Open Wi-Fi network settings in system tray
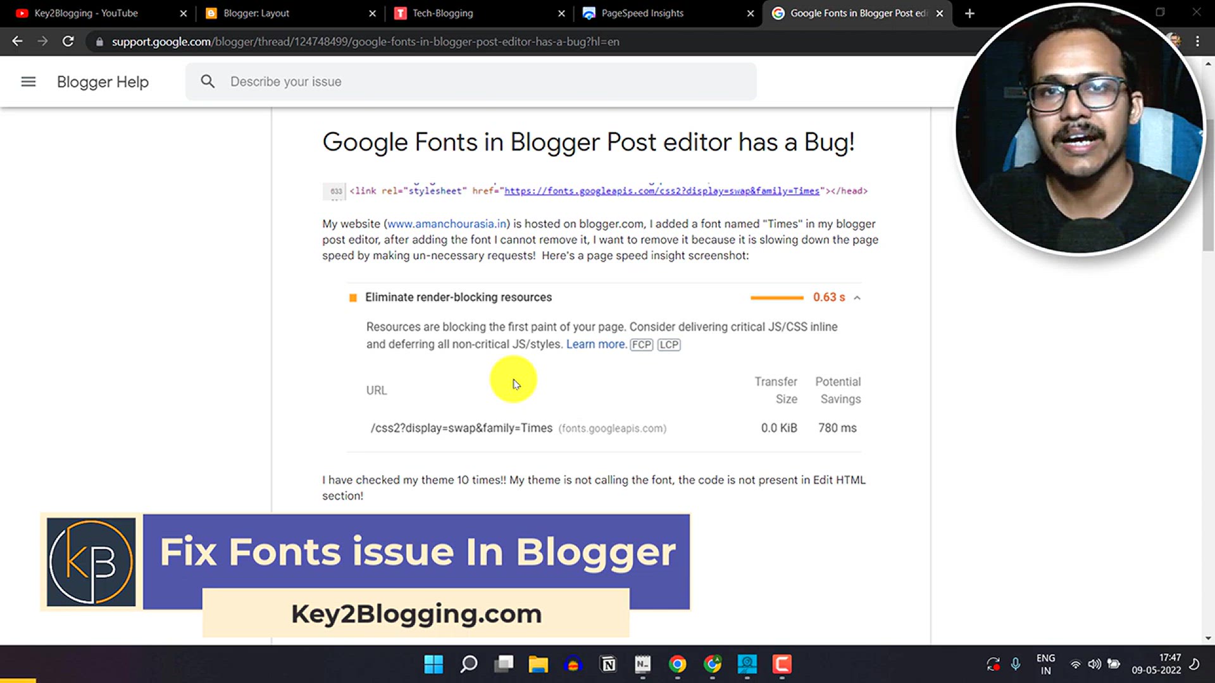The image size is (1215, 683). pos(1075,664)
